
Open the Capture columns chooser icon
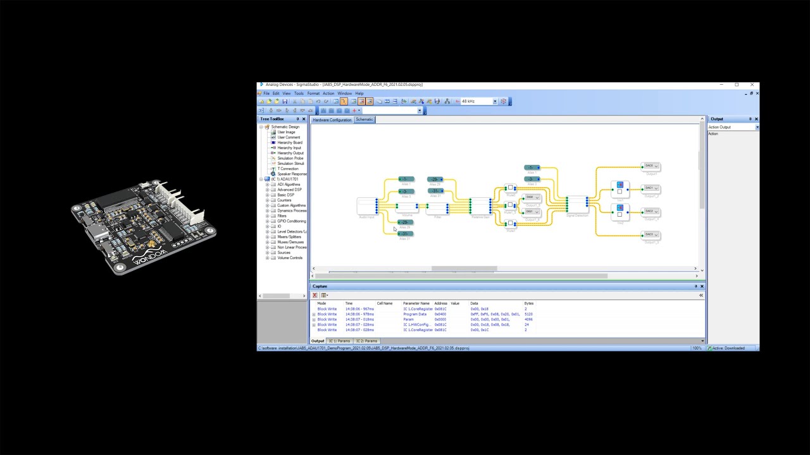[x=324, y=295]
